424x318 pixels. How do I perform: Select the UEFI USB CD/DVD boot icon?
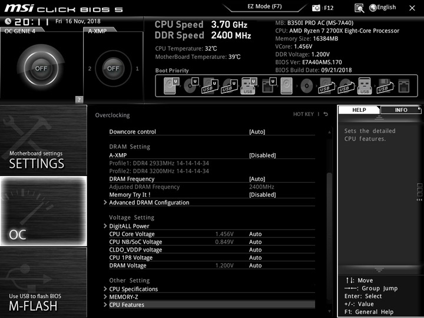point(229,86)
